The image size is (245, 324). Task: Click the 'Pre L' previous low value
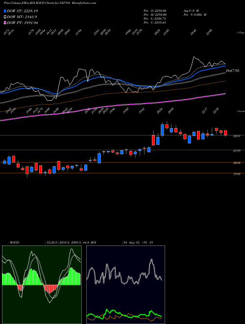click(155, 19)
